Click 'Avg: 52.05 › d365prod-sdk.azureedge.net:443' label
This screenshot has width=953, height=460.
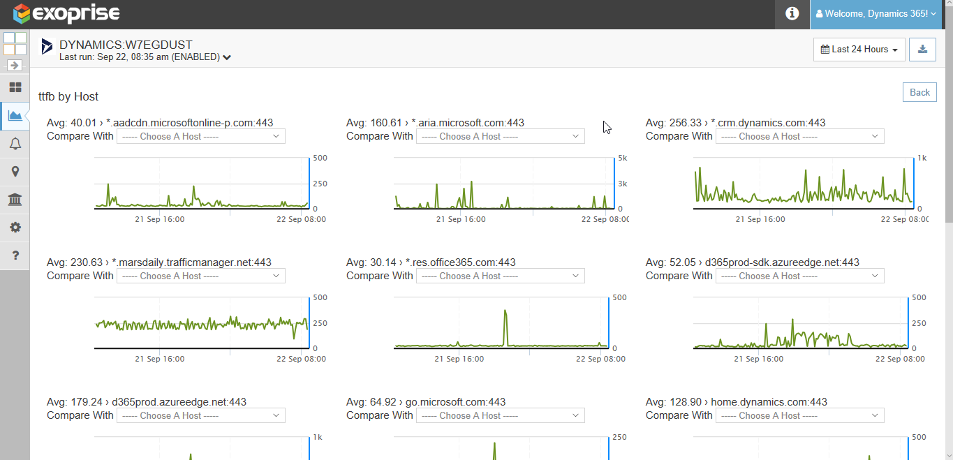coord(753,262)
